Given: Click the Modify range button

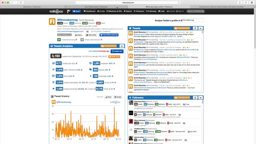Looking at the screenshot, I should [114, 57].
